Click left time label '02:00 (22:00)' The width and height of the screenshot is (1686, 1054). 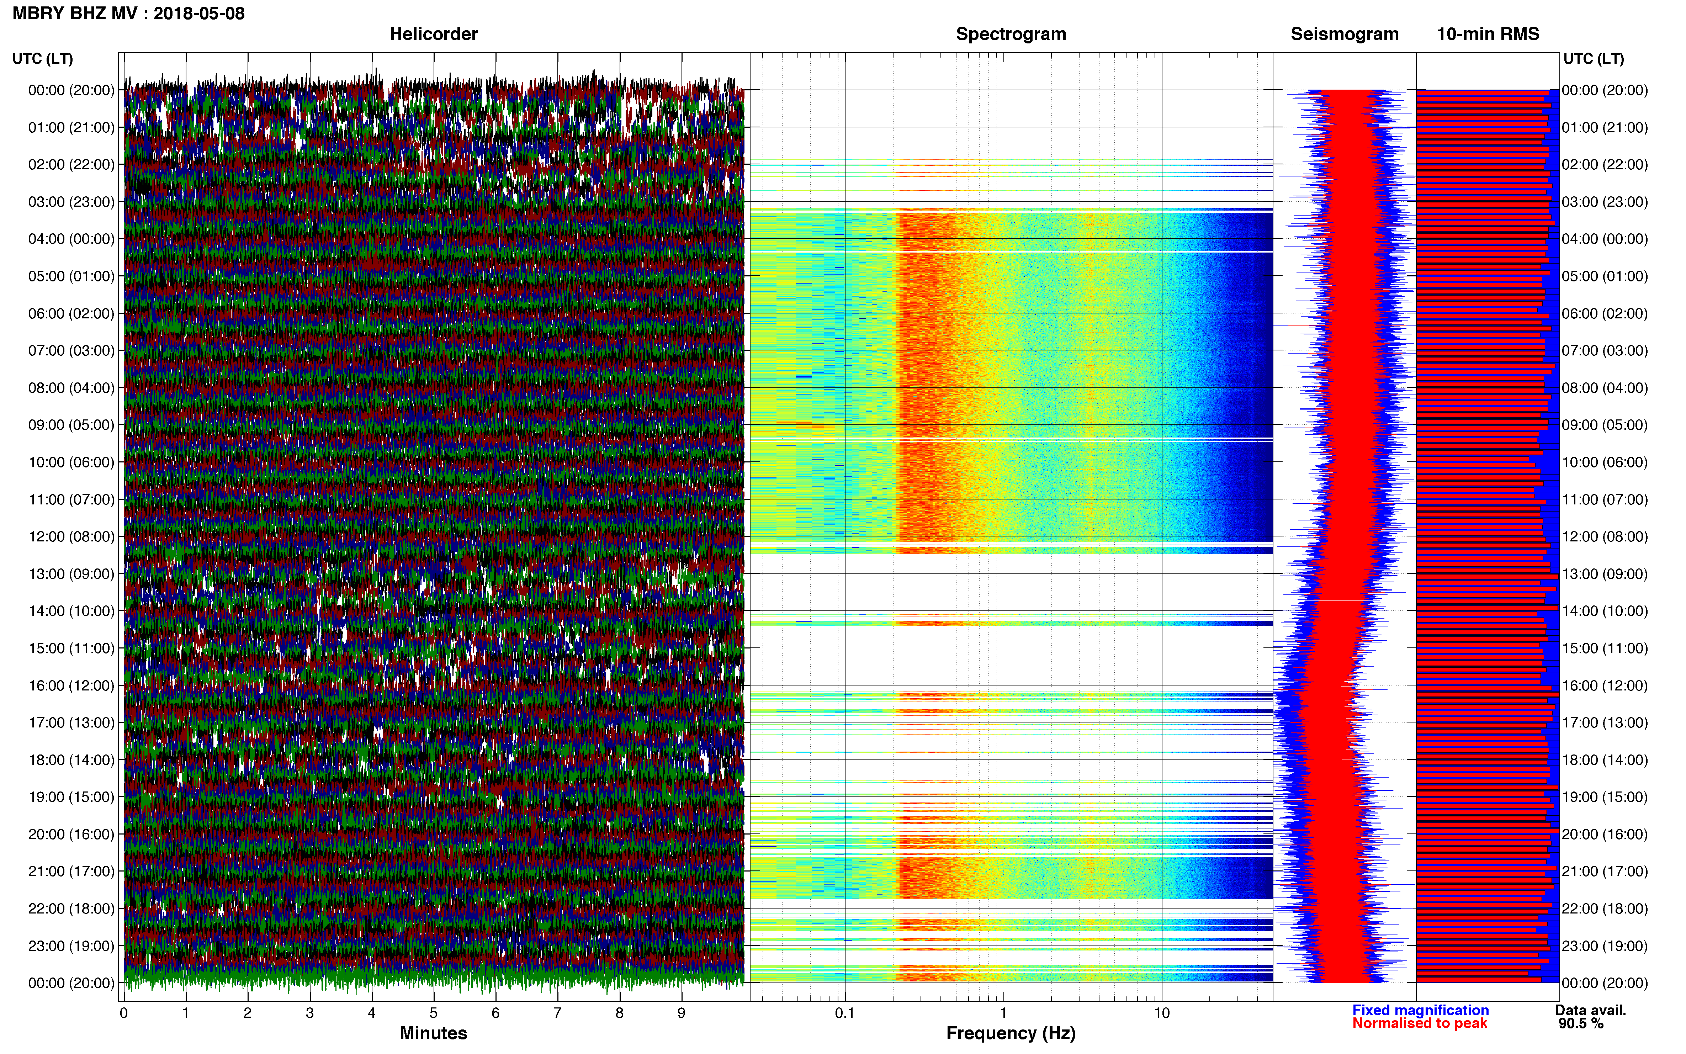pos(71,164)
